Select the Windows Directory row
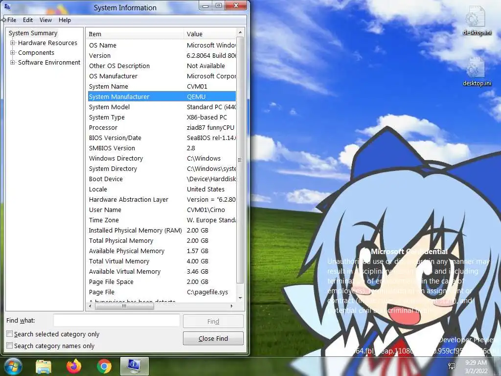The height and width of the screenshot is (376, 501). click(x=161, y=158)
